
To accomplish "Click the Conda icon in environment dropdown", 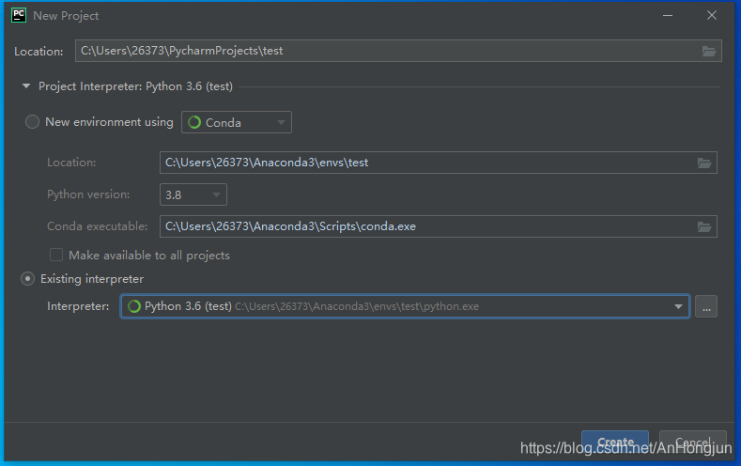I will pyautogui.click(x=194, y=122).
